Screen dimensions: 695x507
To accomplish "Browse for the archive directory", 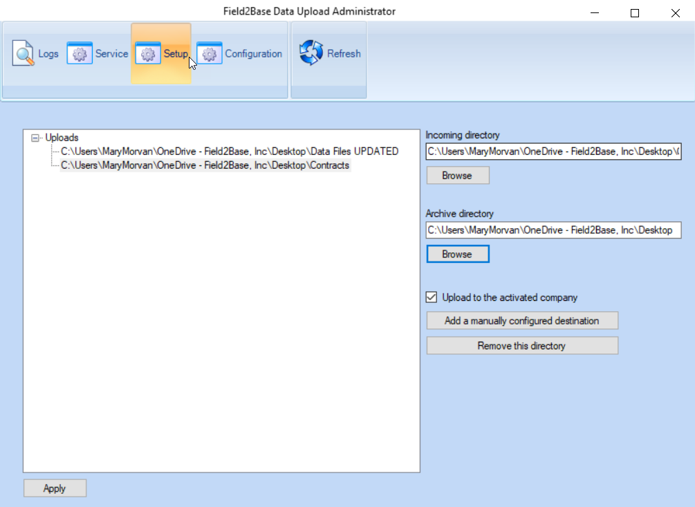I will point(458,254).
